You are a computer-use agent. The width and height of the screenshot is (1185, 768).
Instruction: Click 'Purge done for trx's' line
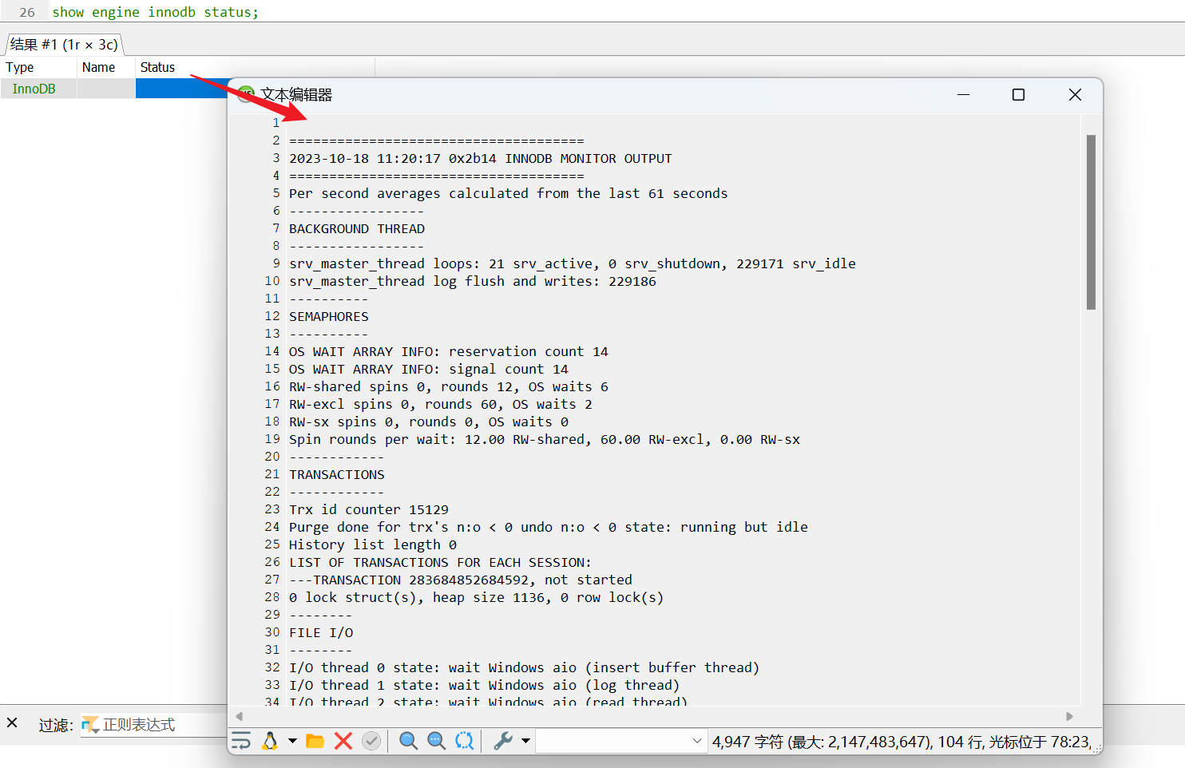tap(549, 527)
